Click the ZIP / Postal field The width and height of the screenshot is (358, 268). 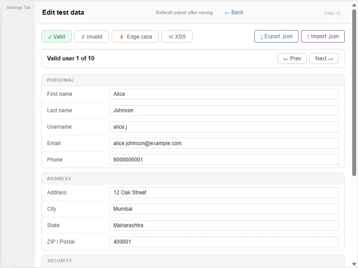(224, 241)
